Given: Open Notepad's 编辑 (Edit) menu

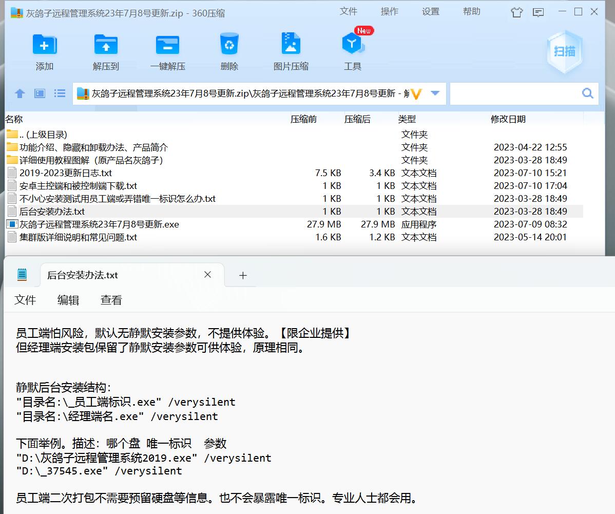Looking at the screenshot, I should tap(68, 300).
